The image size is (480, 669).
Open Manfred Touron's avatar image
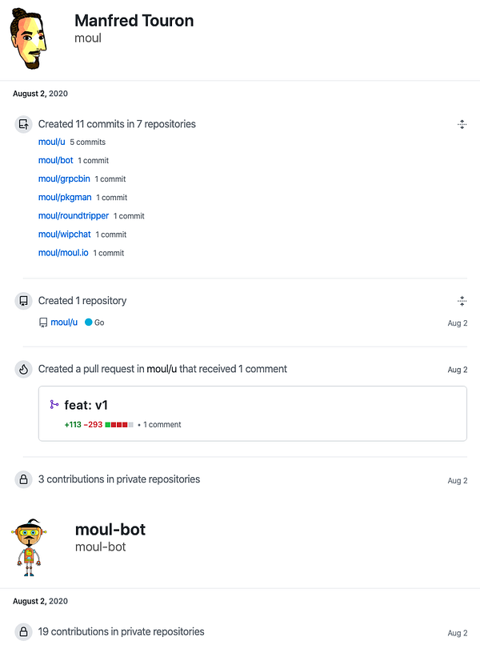(28, 38)
